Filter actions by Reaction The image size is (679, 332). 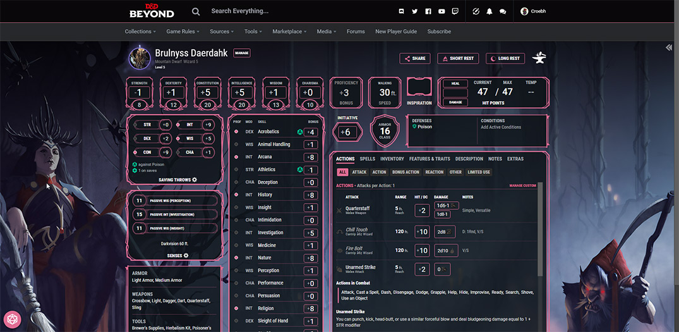point(434,172)
